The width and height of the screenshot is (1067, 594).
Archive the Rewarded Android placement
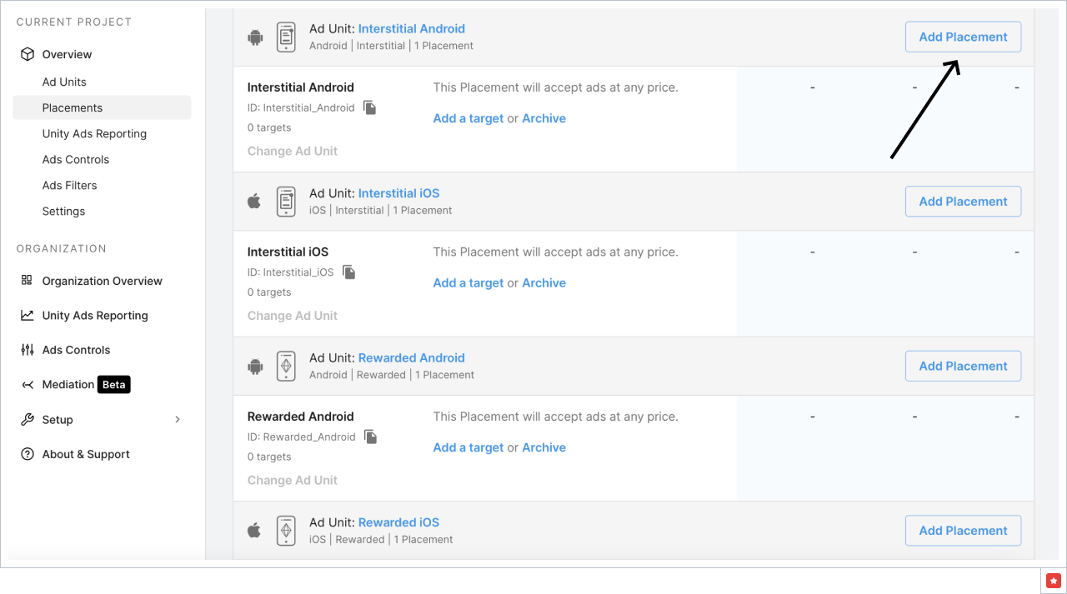pos(544,447)
